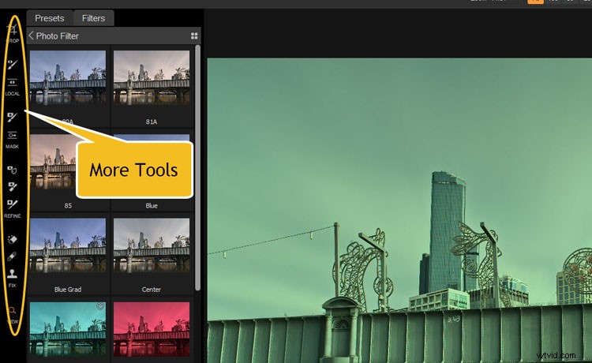The height and width of the screenshot is (363, 592).
Task: Select the Quick Mask tool icon
Action: click(x=12, y=170)
